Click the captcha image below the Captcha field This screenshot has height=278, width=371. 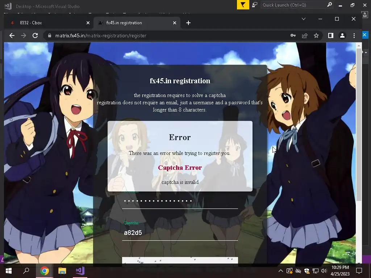tap(180, 260)
